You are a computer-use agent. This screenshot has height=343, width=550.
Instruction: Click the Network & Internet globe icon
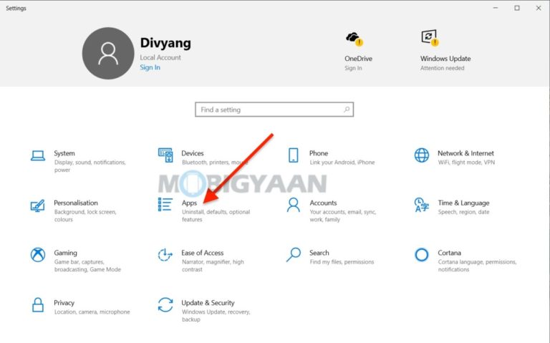tap(422, 155)
